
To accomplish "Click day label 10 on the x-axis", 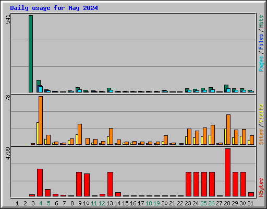I will pyautogui.click(x=86, y=203).
